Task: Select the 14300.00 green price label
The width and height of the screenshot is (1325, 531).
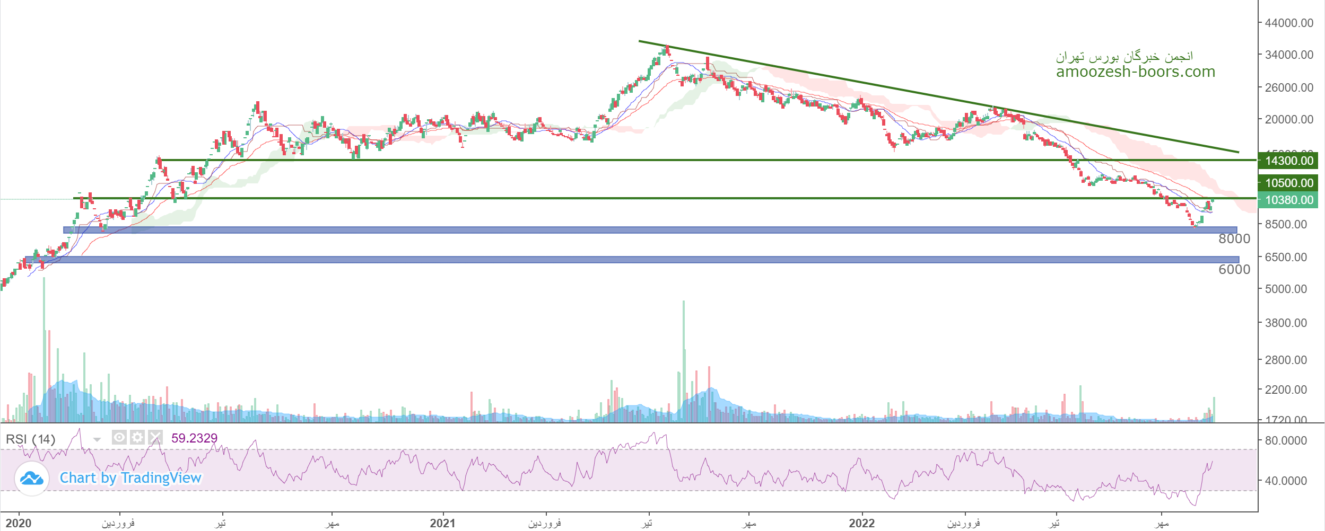Action: point(1288,161)
